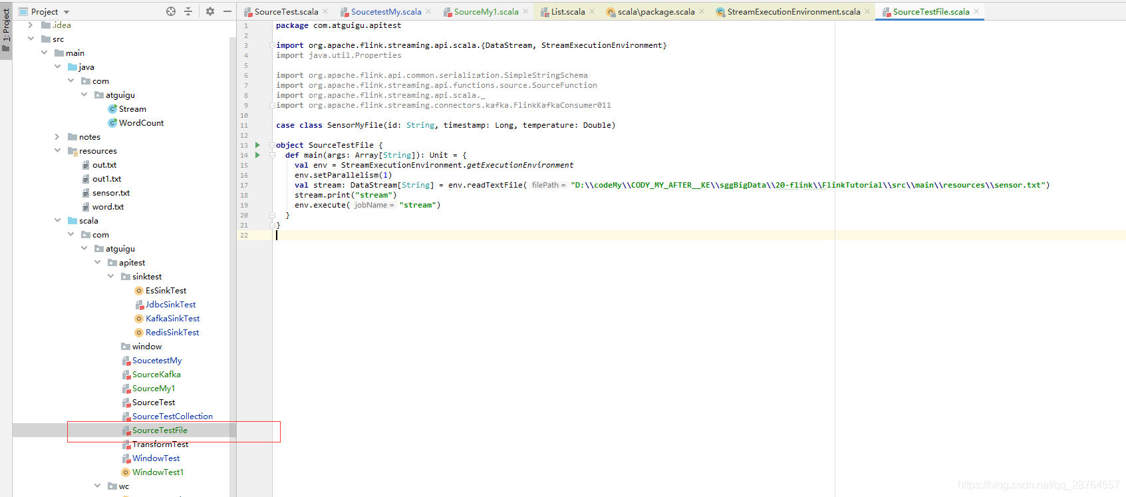Viewport: 1126px width, 497px height.
Task: Close the SourceTest.scala tab
Action: pyautogui.click(x=325, y=11)
